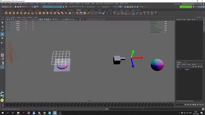
Task: Open the Mesh Tools menu
Action: (x=51, y=4)
